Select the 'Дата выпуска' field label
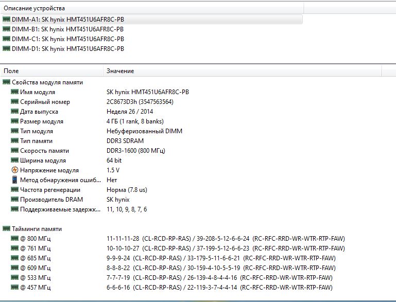Viewport: 396px width, 302px height. pyautogui.click(x=39, y=112)
